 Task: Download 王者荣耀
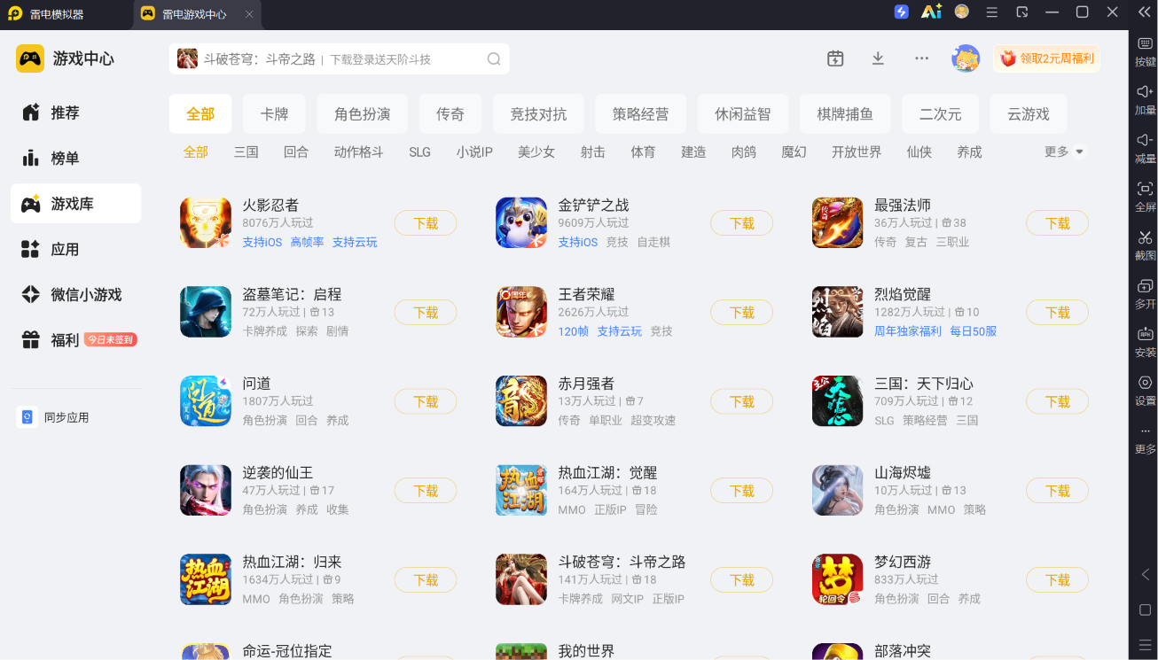(x=741, y=312)
